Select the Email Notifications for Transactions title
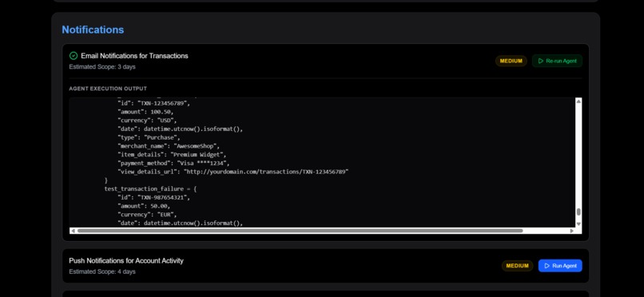Image resolution: width=644 pixels, height=297 pixels. click(x=134, y=56)
